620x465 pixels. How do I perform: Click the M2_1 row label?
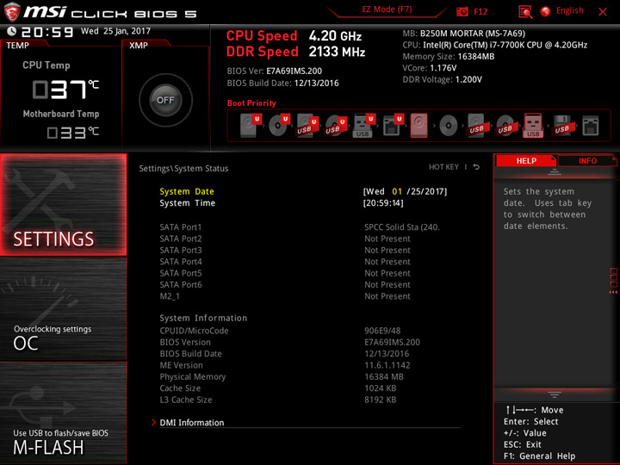click(x=170, y=296)
